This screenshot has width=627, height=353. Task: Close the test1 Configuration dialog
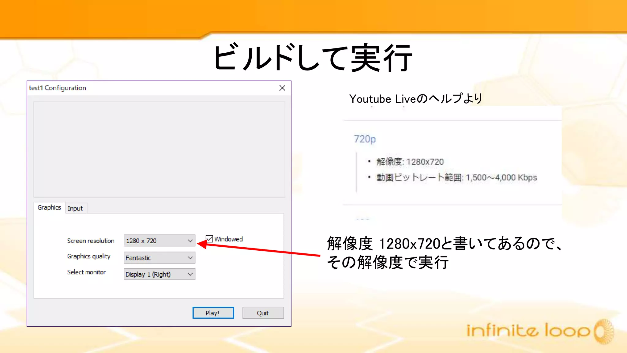pyautogui.click(x=282, y=88)
